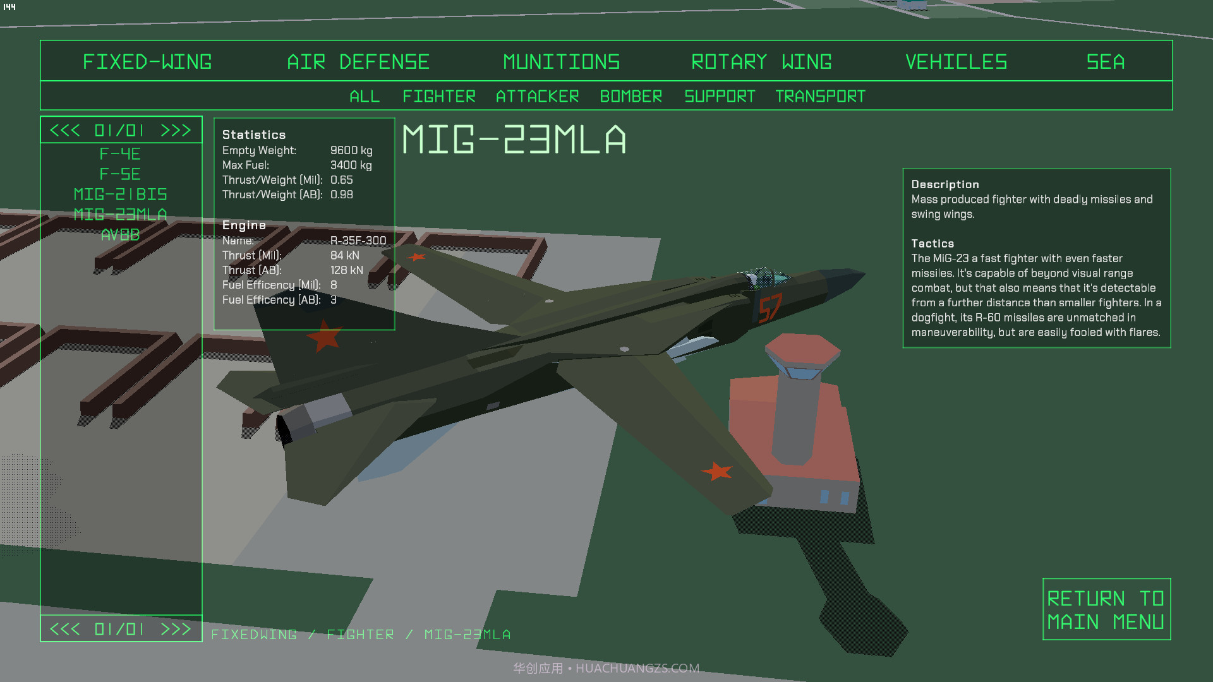Go to next page using top right arrows

tap(176, 131)
